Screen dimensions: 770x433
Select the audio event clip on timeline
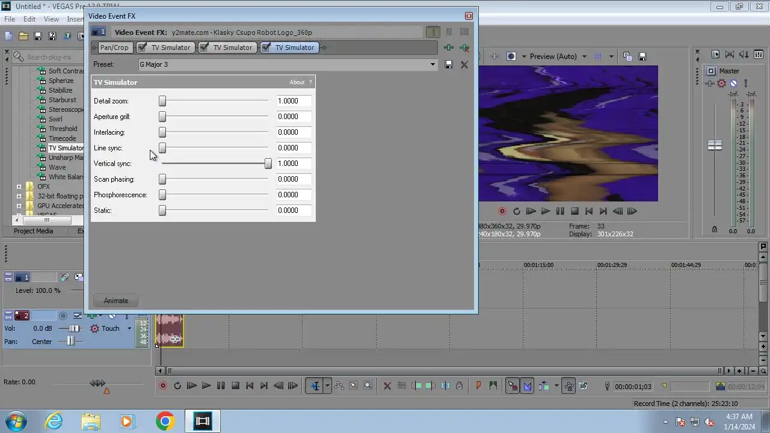pos(170,331)
